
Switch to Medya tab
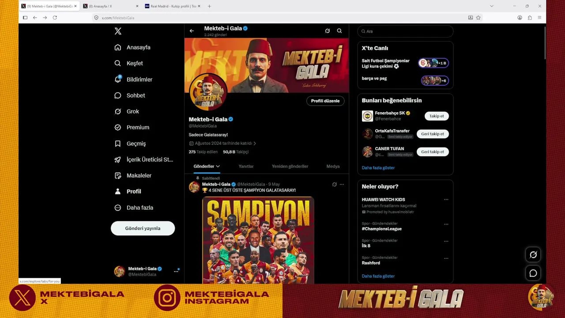pyautogui.click(x=333, y=167)
